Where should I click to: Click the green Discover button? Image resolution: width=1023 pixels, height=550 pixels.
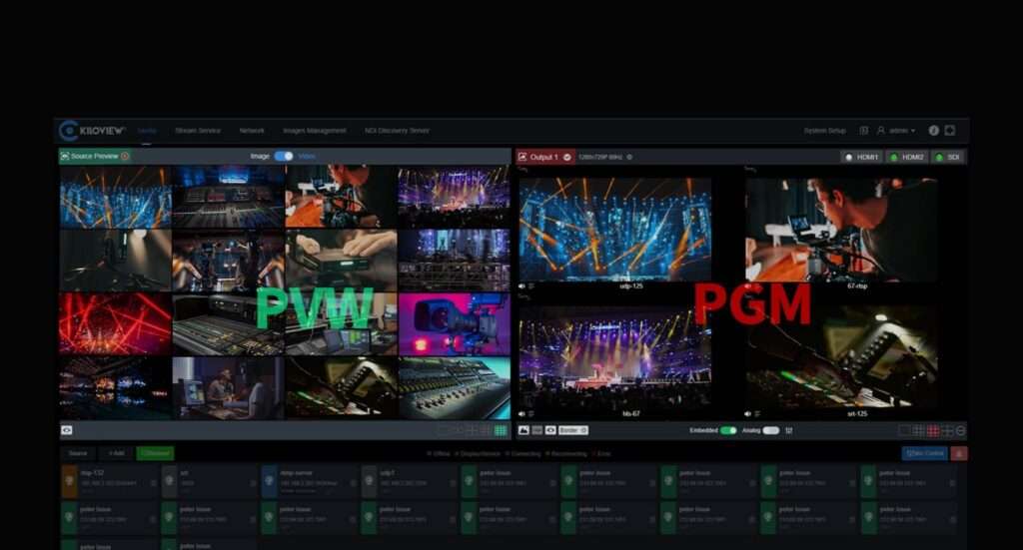point(155,453)
